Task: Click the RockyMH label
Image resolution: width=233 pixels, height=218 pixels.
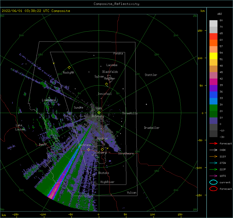Action: [x=68, y=73]
